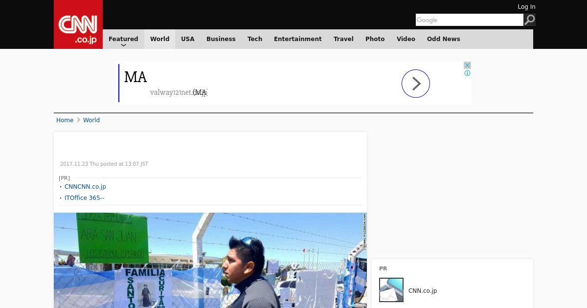
Task: Open the Travel section
Action: (x=343, y=39)
